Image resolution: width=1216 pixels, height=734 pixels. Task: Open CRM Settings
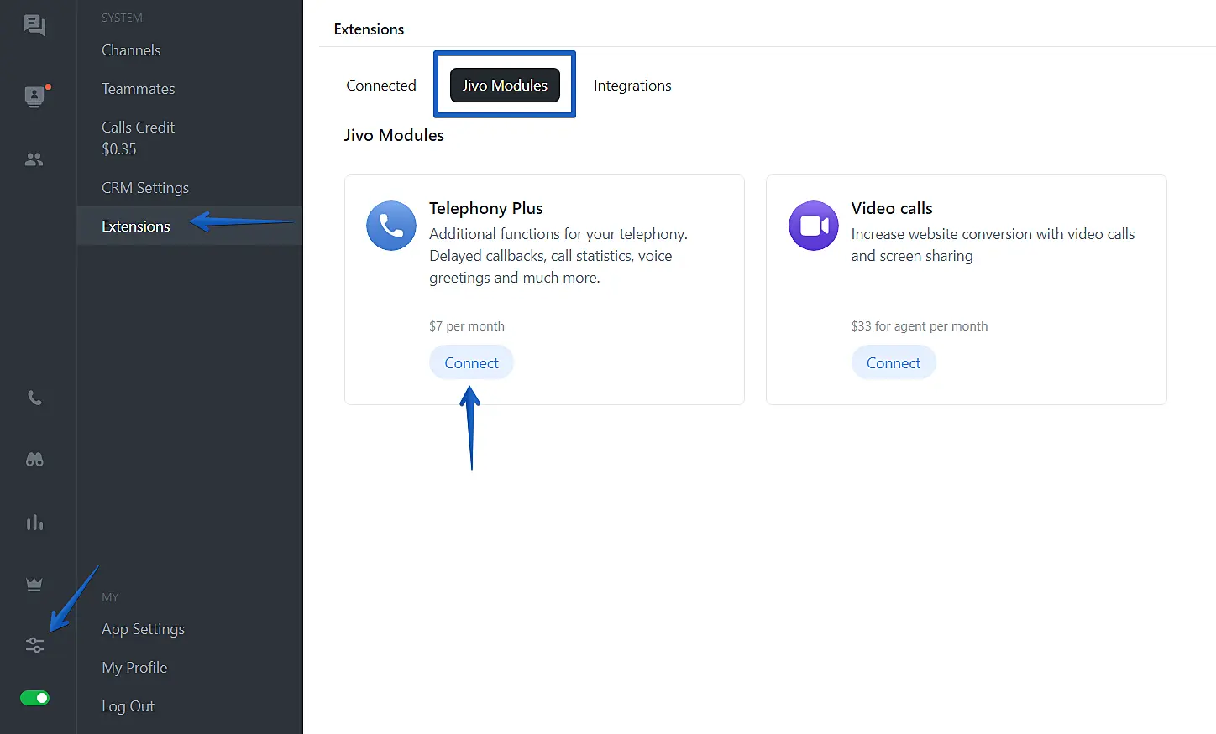pos(145,188)
